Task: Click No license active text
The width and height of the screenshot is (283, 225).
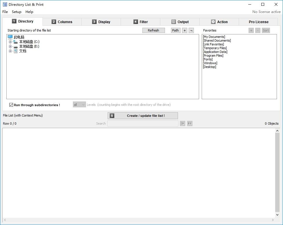Action: pos(267,12)
